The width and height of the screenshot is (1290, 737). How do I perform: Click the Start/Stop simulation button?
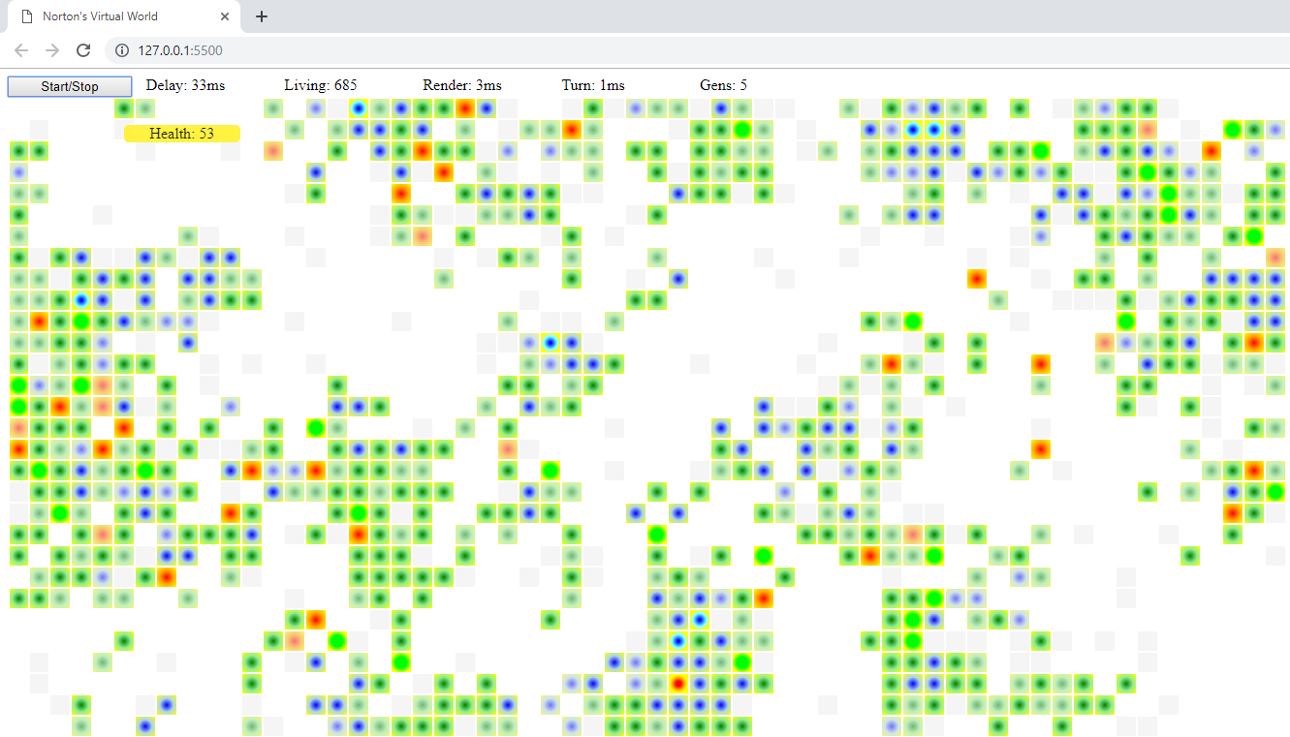click(70, 86)
